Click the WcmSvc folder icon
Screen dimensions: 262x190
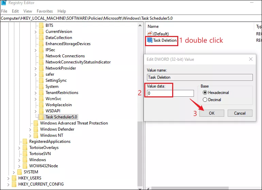41,99
